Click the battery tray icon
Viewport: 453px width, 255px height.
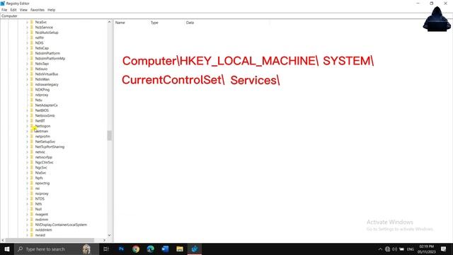(401, 249)
